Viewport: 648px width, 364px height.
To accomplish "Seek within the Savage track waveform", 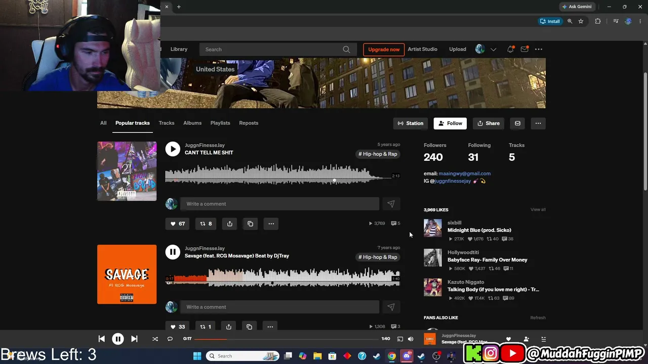I will (282, 278).
